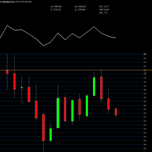Viewport: 152px width, 152px height.
Task: Click the highest peak of the white closing line
Action: pos(7,26)
